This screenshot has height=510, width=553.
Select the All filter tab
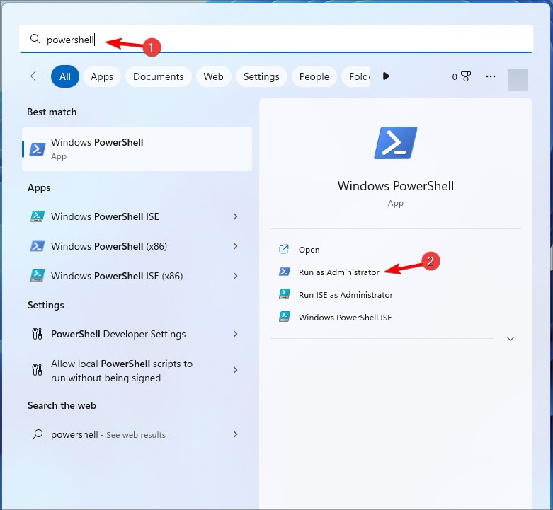pos(65,76)
